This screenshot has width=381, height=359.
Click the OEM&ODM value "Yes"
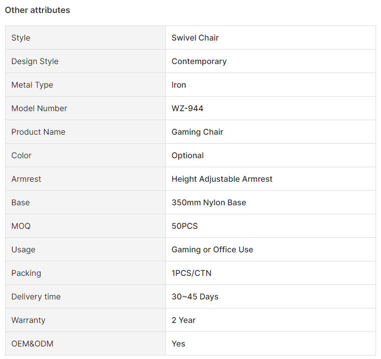point(178,343)
